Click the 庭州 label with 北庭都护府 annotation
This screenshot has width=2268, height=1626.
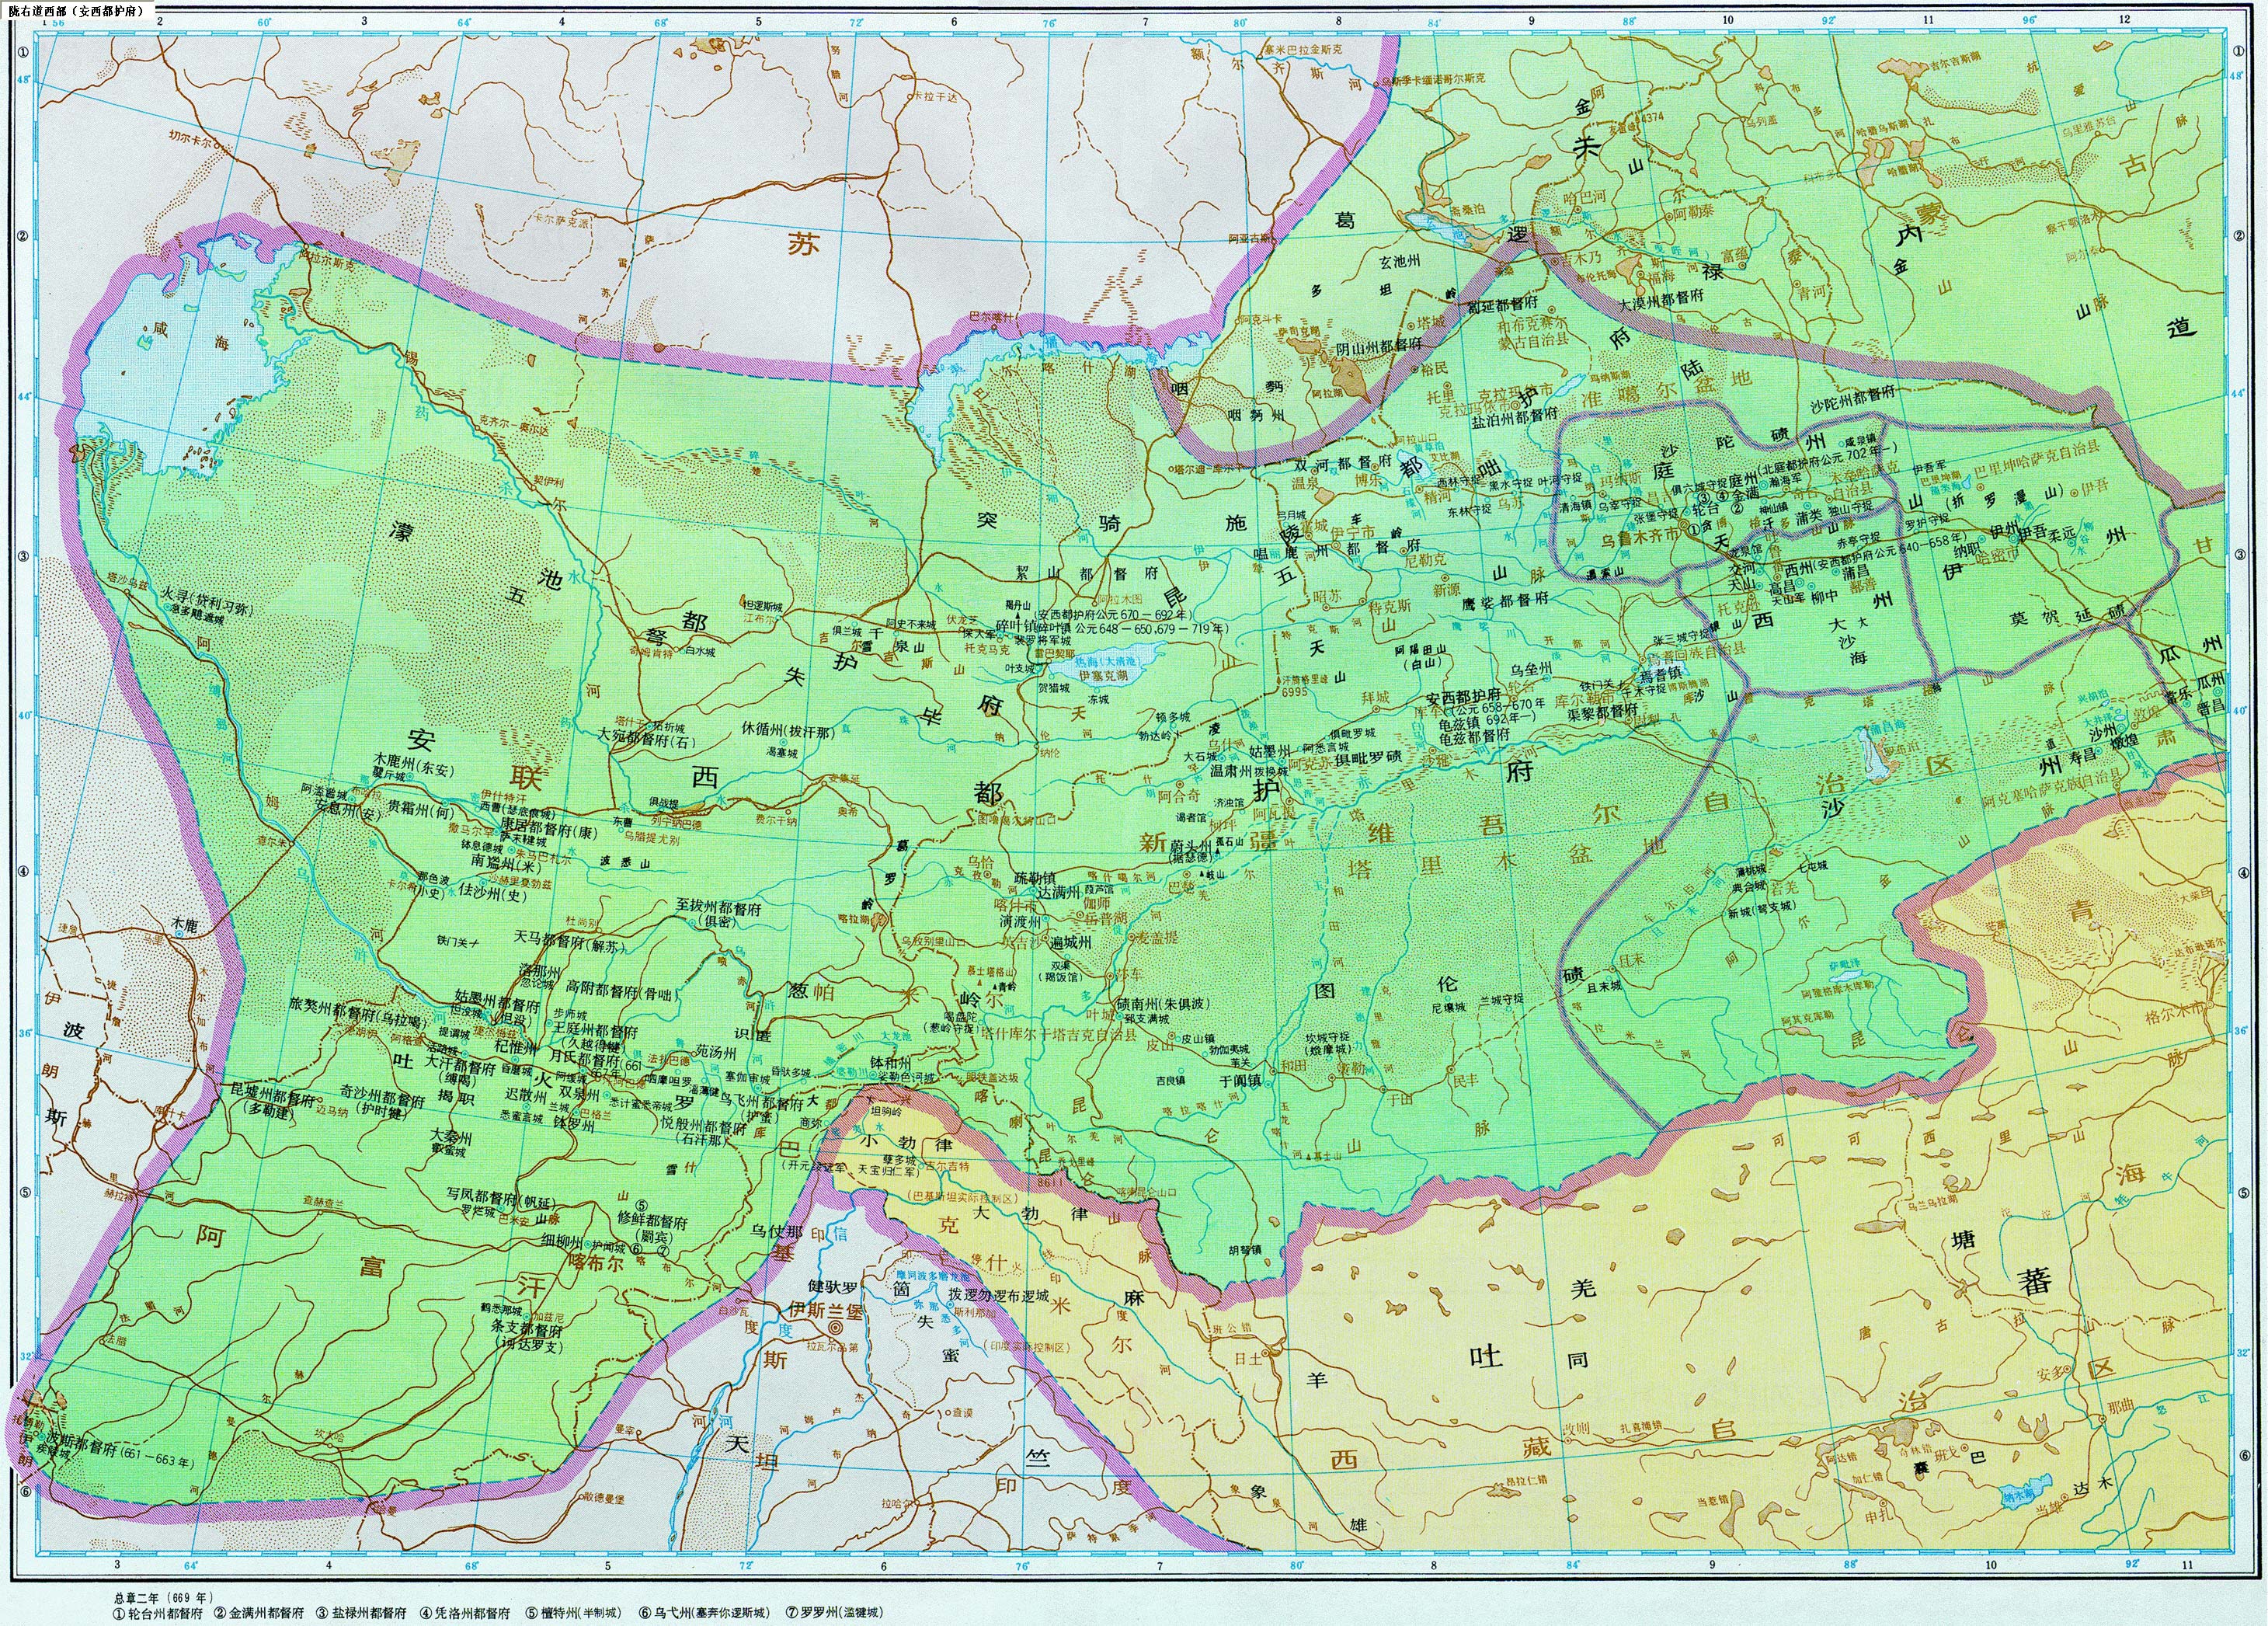click(x=1743, y=479)
